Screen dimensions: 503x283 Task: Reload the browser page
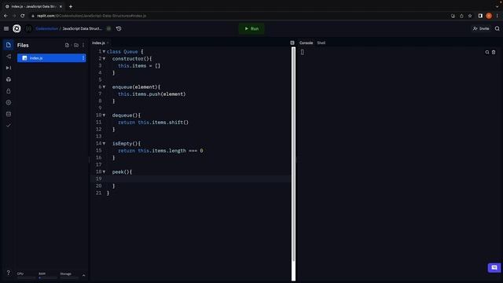(x=23, y=16)
